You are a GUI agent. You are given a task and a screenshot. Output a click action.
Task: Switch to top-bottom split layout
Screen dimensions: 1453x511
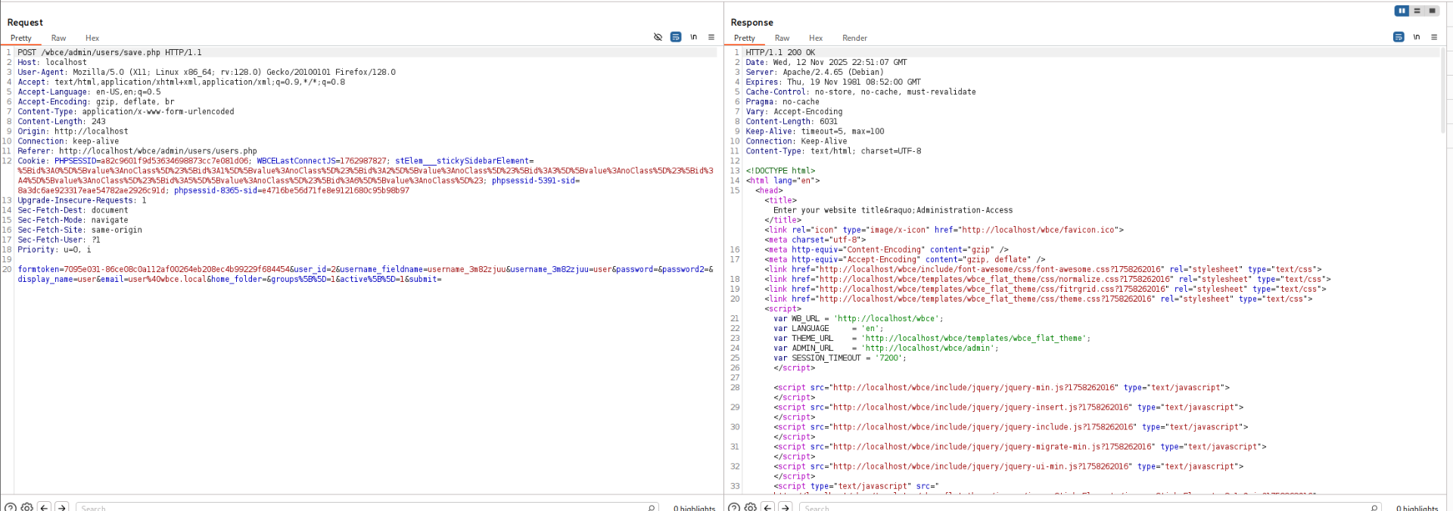1417,11
